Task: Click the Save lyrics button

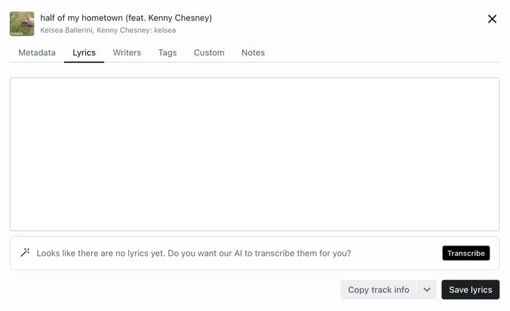Action: click(x=470, y=289)
